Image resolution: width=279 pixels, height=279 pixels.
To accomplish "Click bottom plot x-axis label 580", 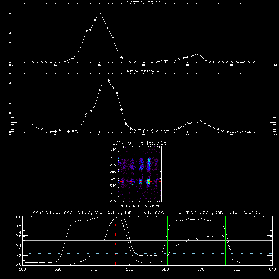I will tap(165, 270).
